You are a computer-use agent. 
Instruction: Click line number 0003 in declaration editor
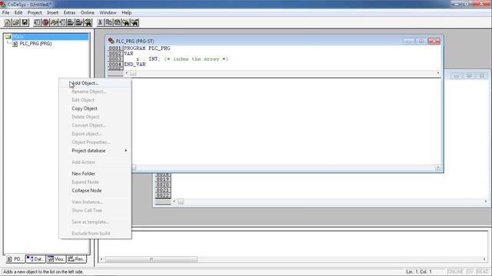[115, 59]
